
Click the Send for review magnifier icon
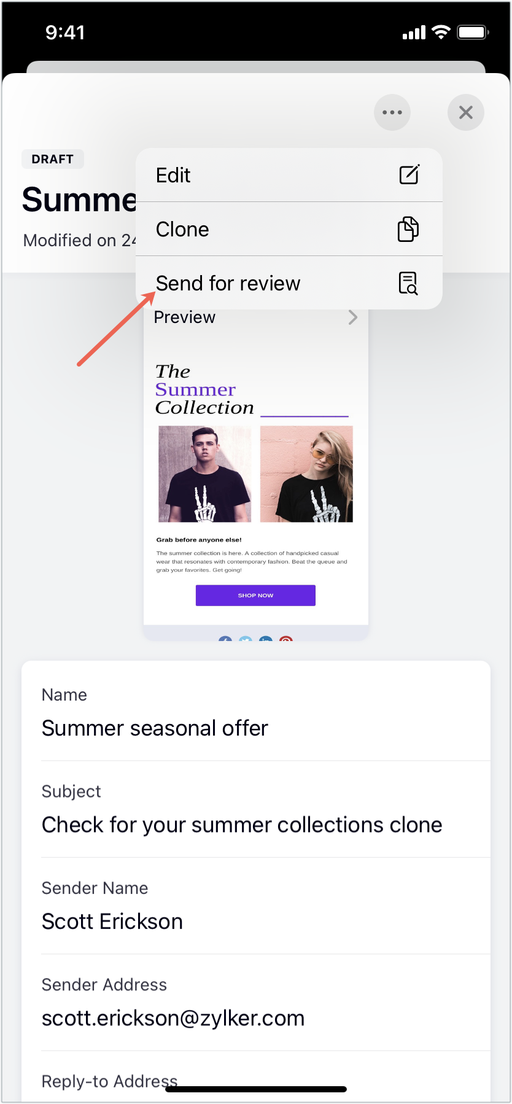[408, 283]
